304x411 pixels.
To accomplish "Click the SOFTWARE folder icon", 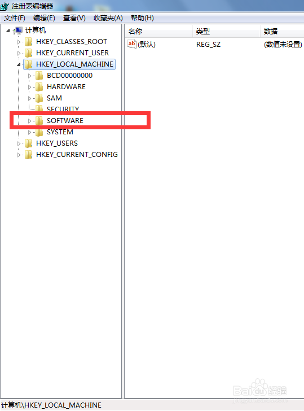I will pyautogui.click(x=39, y=121).
